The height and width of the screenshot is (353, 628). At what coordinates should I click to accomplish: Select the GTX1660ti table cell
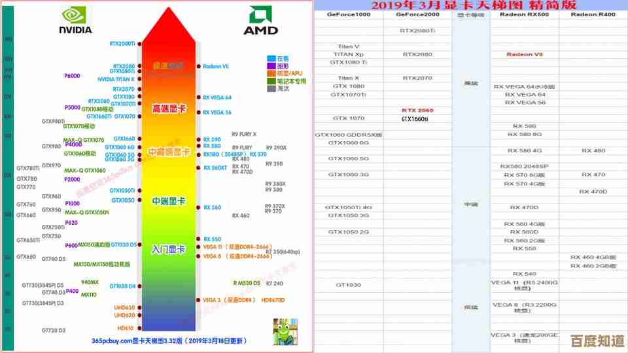tap(415, 119)
